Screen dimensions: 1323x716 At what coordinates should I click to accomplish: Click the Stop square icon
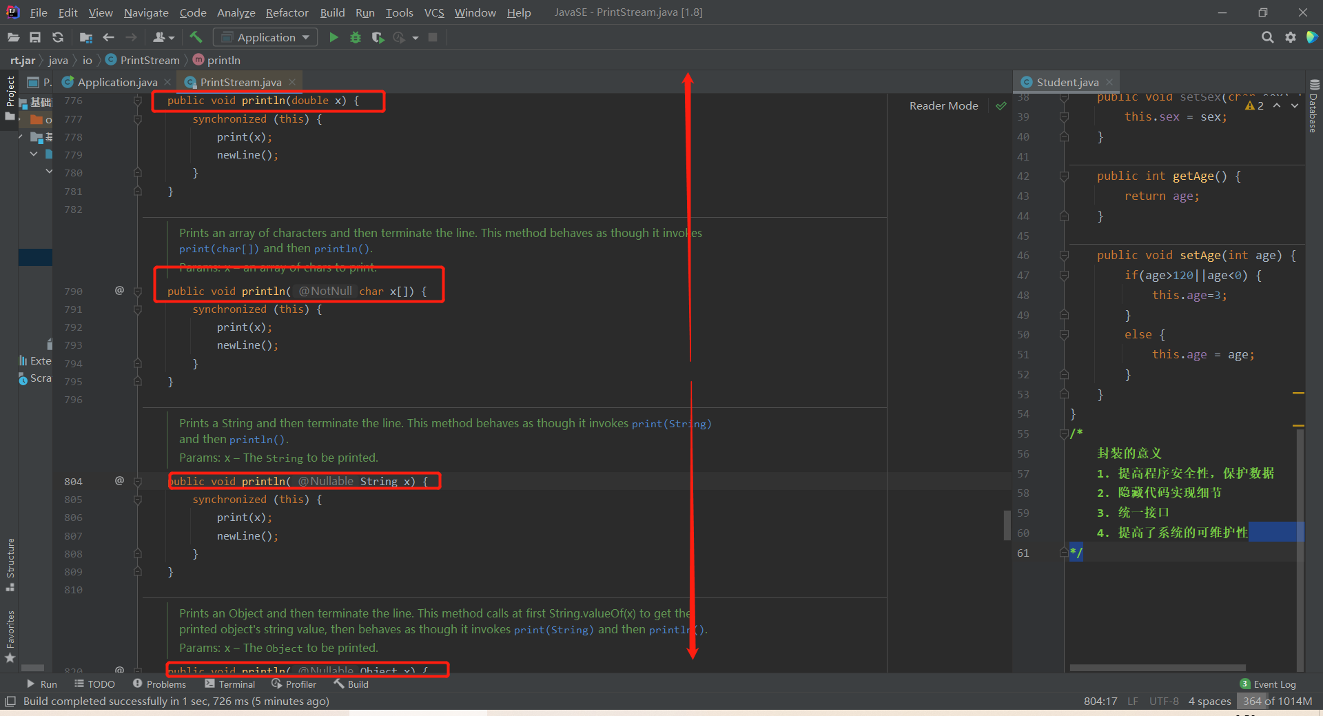pyautogui.click(x=433, y=37)
